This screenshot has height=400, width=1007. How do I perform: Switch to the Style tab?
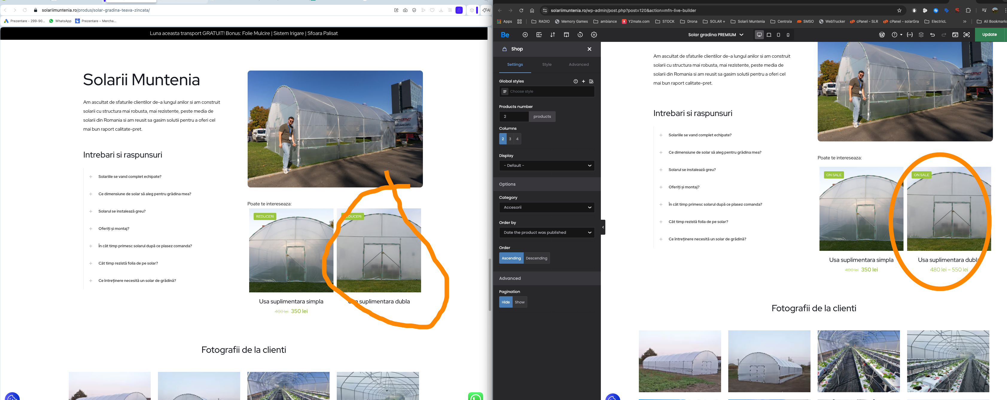point(546,65)
